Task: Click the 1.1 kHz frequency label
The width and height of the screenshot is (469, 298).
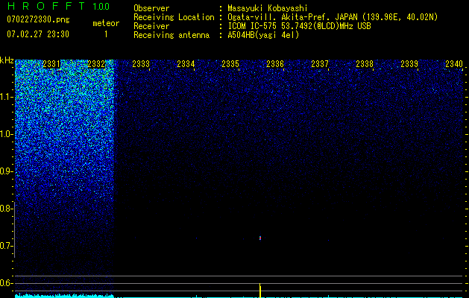Action: (6, 97)
